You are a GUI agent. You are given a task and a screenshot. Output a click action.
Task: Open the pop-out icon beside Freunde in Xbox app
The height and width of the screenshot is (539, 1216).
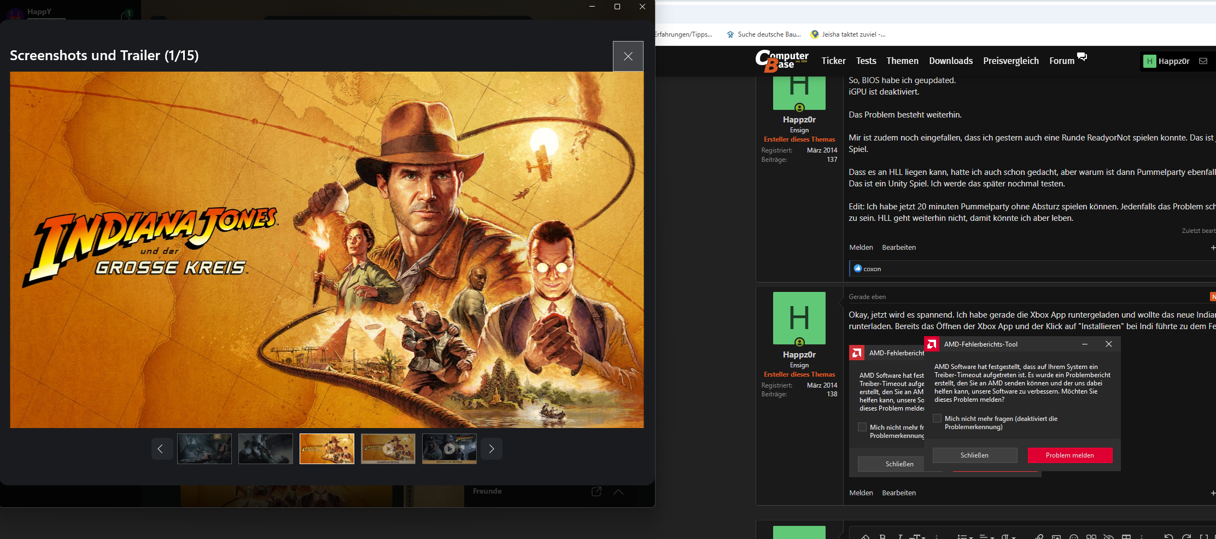[597, 491]
